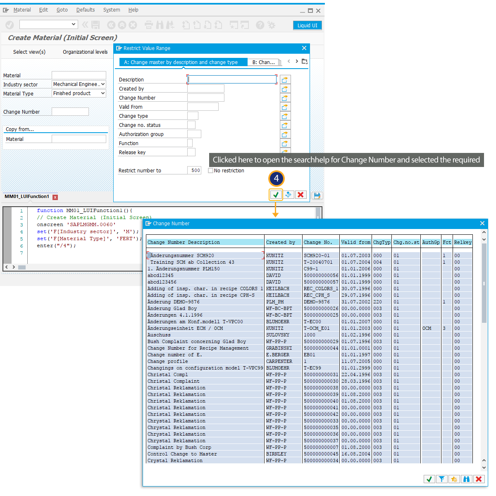Screen dimensions: 496x496
Task: Select row 'Bush Complaint concerning Glad Boy'
Action: (309, 341)
